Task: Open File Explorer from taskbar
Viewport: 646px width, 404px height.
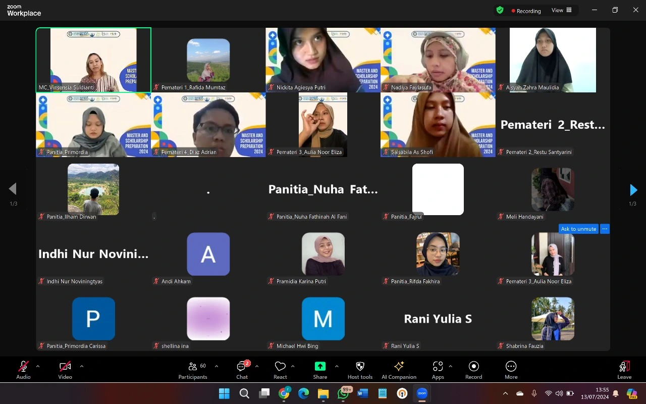Action: coord(323,393)
